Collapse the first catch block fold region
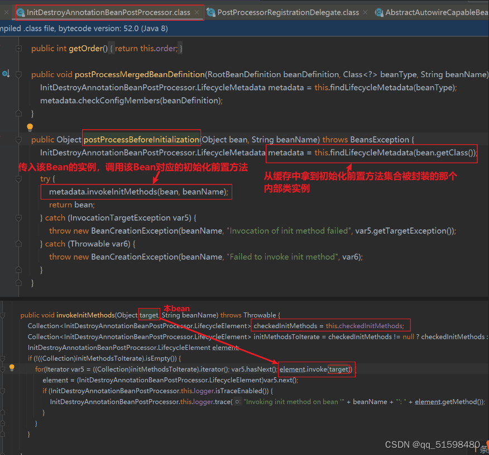This screenshot has height=455, width=489. click(x=18, y=217)
